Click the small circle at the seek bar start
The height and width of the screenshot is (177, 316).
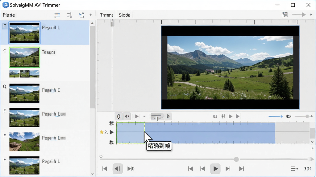coord(101,156)
